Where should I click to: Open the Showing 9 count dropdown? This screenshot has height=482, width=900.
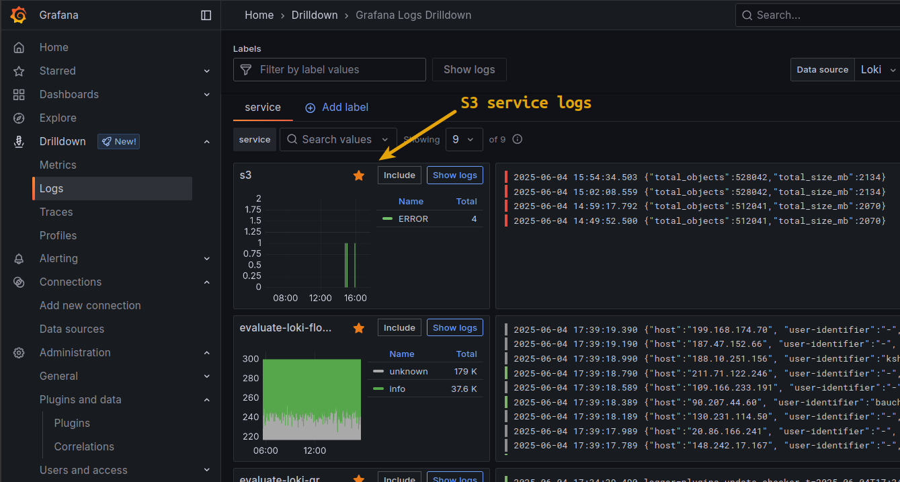tap(463, 140)
